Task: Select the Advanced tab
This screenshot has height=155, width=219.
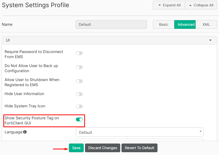Action: coord(185,24)
